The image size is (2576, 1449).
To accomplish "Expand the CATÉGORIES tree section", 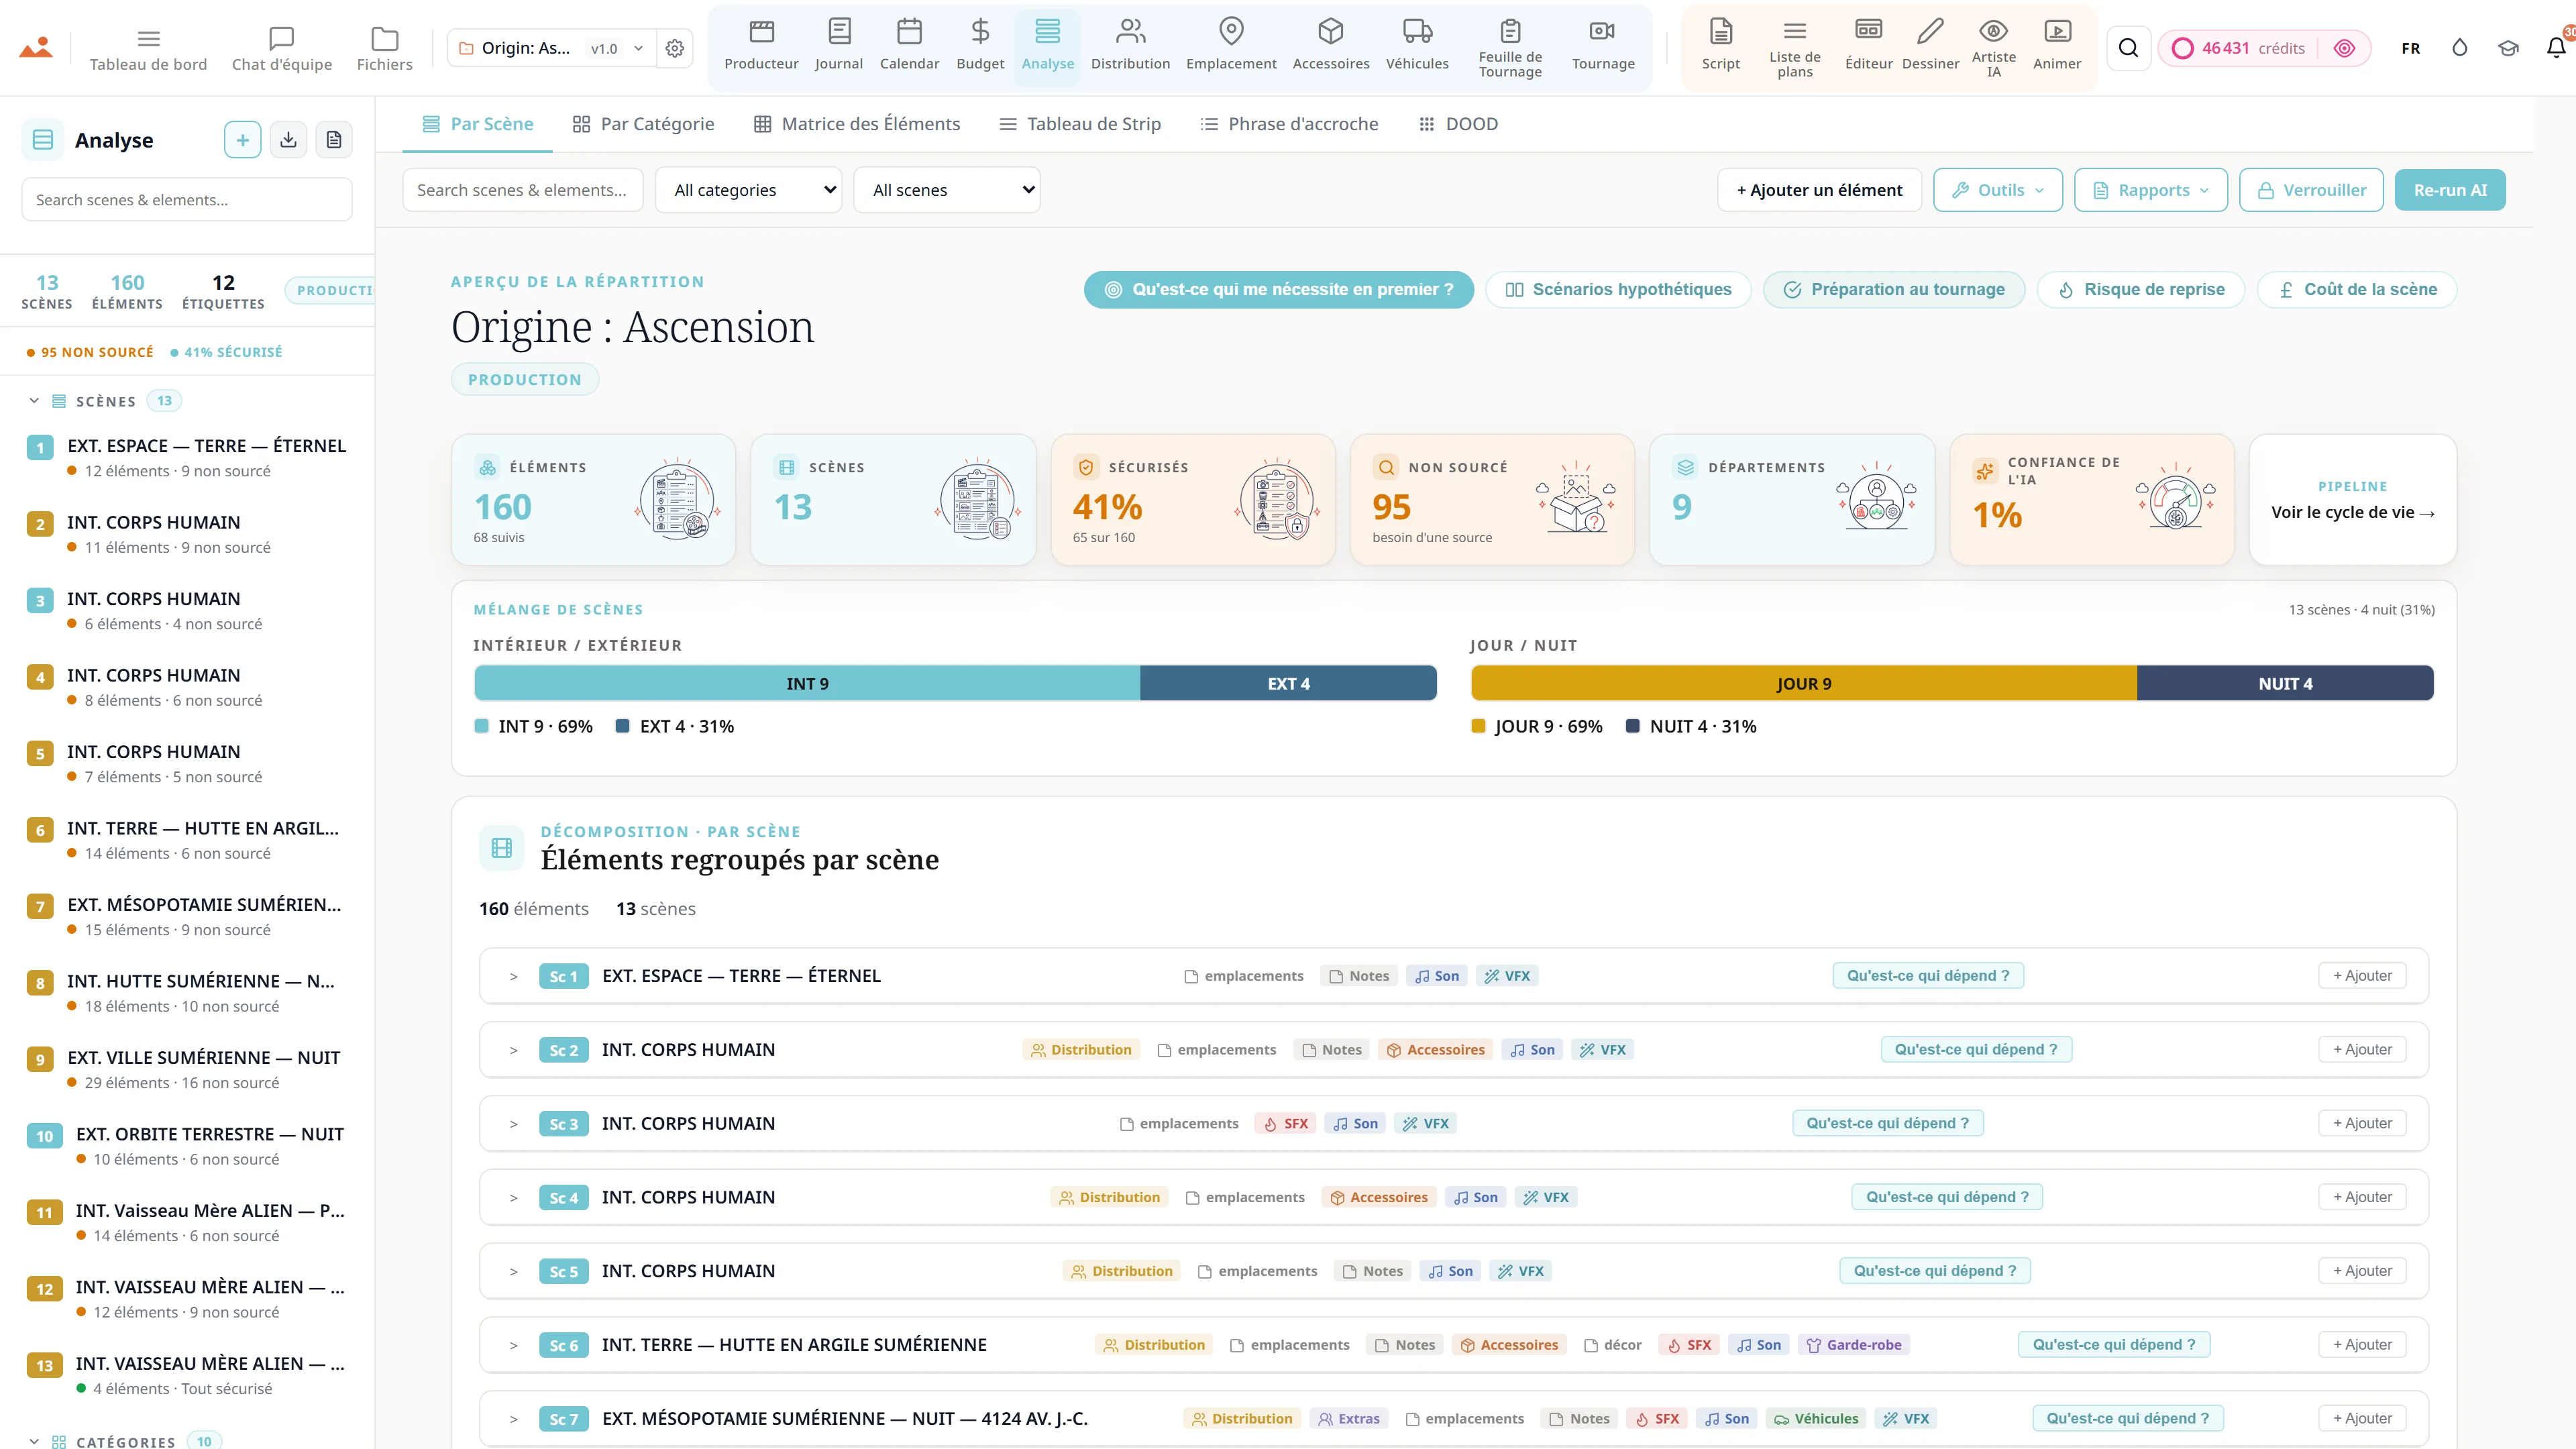I will pyautogui.click(x=34, y=1441).
